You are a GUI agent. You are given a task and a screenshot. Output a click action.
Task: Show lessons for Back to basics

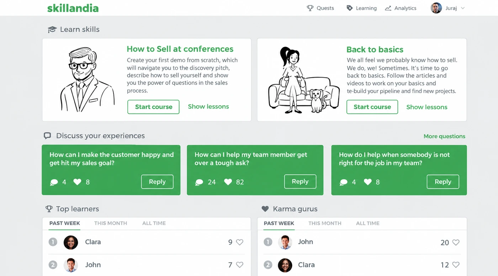point(427,107)
